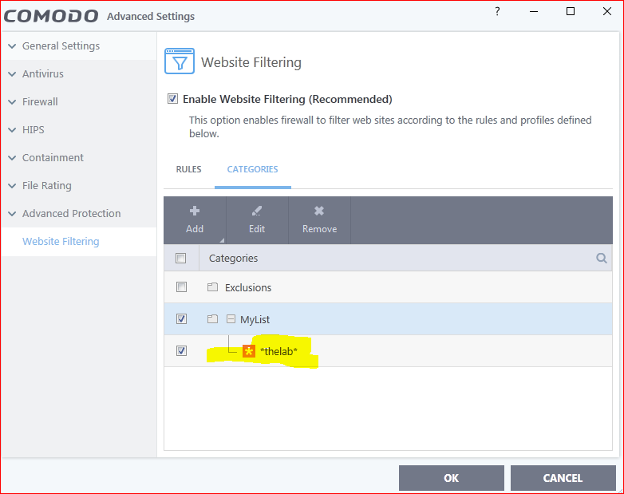
Task: Select the Exclusions category row
Action: pos(388,287)
